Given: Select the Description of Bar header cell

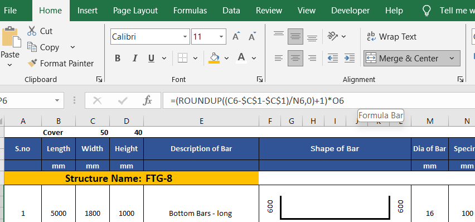Looking at the screenshot, I should 201,148.
